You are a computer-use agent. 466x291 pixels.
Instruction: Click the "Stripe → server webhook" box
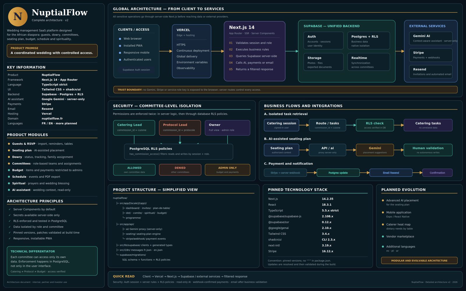click(x=285, y=173)
